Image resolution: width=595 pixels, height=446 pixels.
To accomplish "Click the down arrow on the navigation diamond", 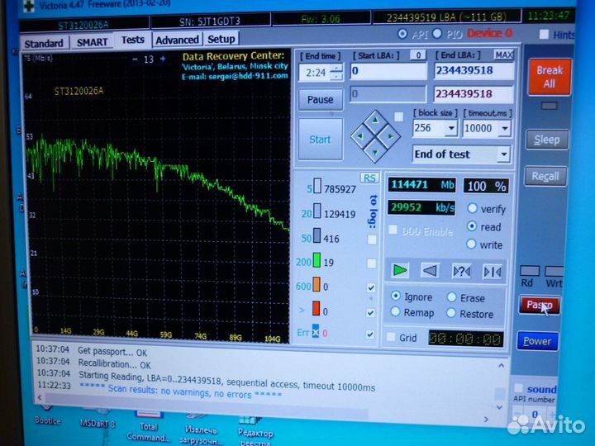I will click(x=375, y=152).
